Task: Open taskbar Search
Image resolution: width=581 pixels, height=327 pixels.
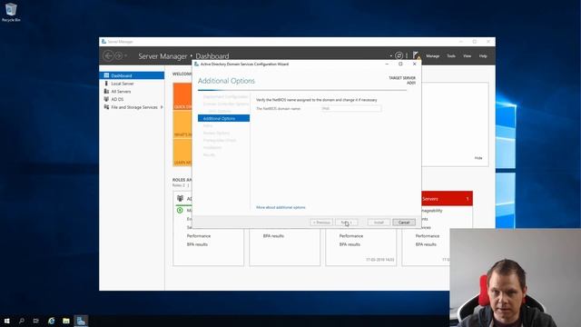Action: [22, 321]
